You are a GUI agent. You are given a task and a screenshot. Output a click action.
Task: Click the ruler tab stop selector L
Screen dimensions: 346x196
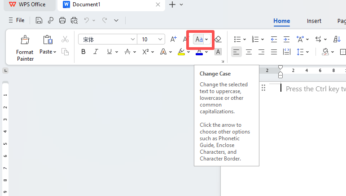click(5, 71)
